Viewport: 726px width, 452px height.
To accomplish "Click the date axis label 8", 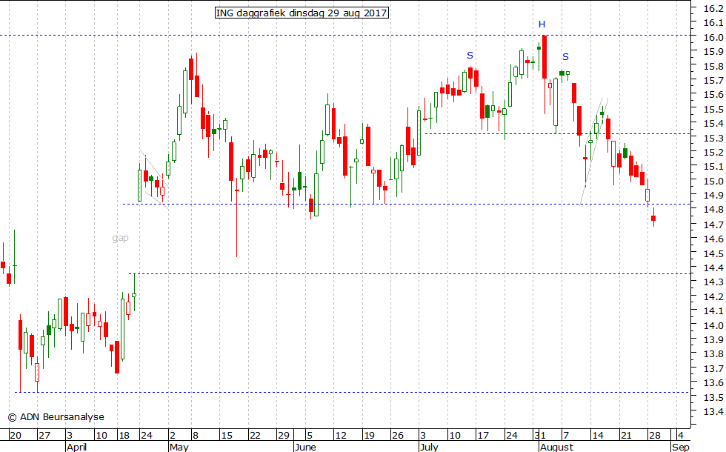I will [196, 436].
